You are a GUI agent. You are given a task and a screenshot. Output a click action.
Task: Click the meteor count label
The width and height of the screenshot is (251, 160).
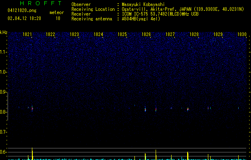57,12
